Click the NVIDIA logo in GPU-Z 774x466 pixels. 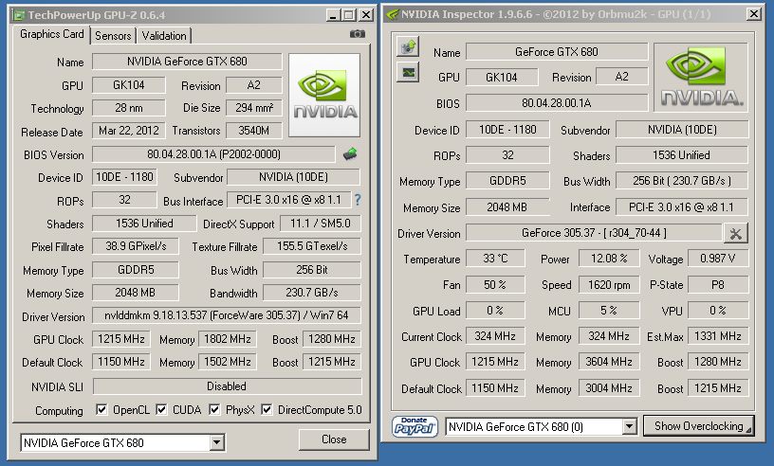click(x=324, y=93)
